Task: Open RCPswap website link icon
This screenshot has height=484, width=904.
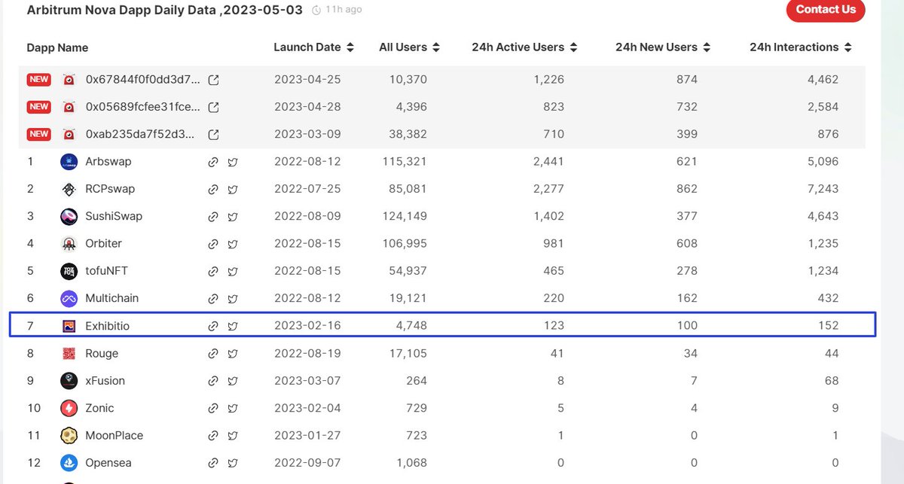Action: [213, 189]
